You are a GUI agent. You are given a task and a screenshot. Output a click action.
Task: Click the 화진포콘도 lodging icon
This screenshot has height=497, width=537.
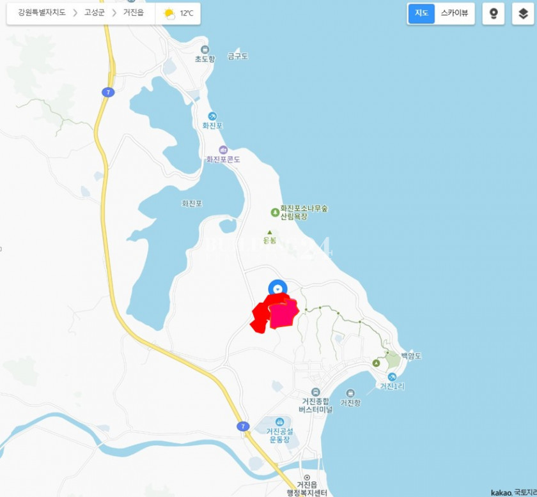coord(222,149)
